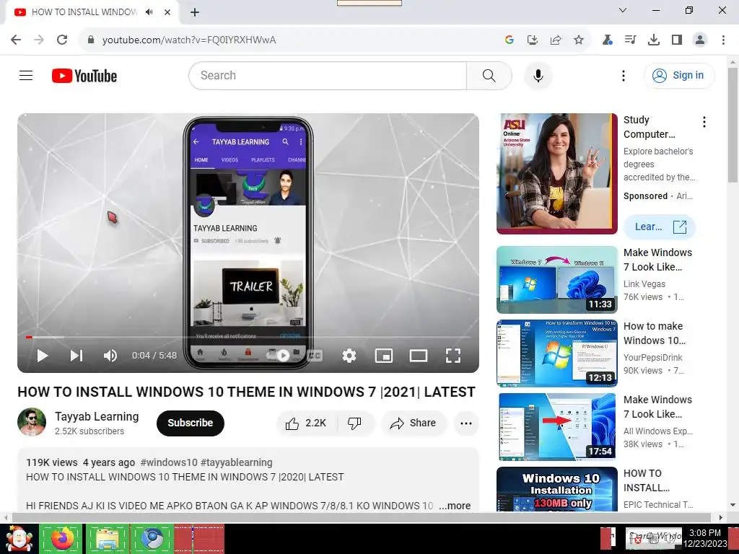Enable the miniplayer
Viewport: 739px width, 554px height.
coord(384,356)
